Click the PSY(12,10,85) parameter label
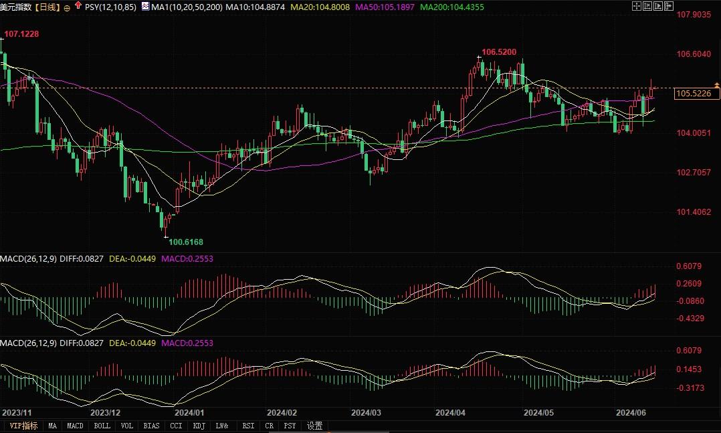The image size is (721, 433). click(x=110, y=7)
